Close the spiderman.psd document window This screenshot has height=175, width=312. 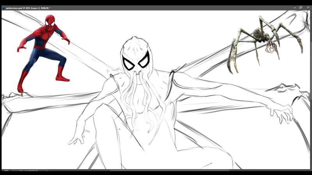[307, 7]
